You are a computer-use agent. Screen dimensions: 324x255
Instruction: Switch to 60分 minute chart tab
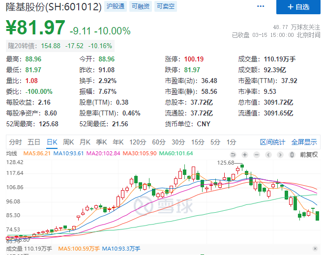coord(159,142)
